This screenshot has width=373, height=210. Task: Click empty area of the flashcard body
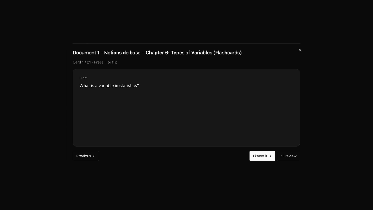(x=186, y=120)
